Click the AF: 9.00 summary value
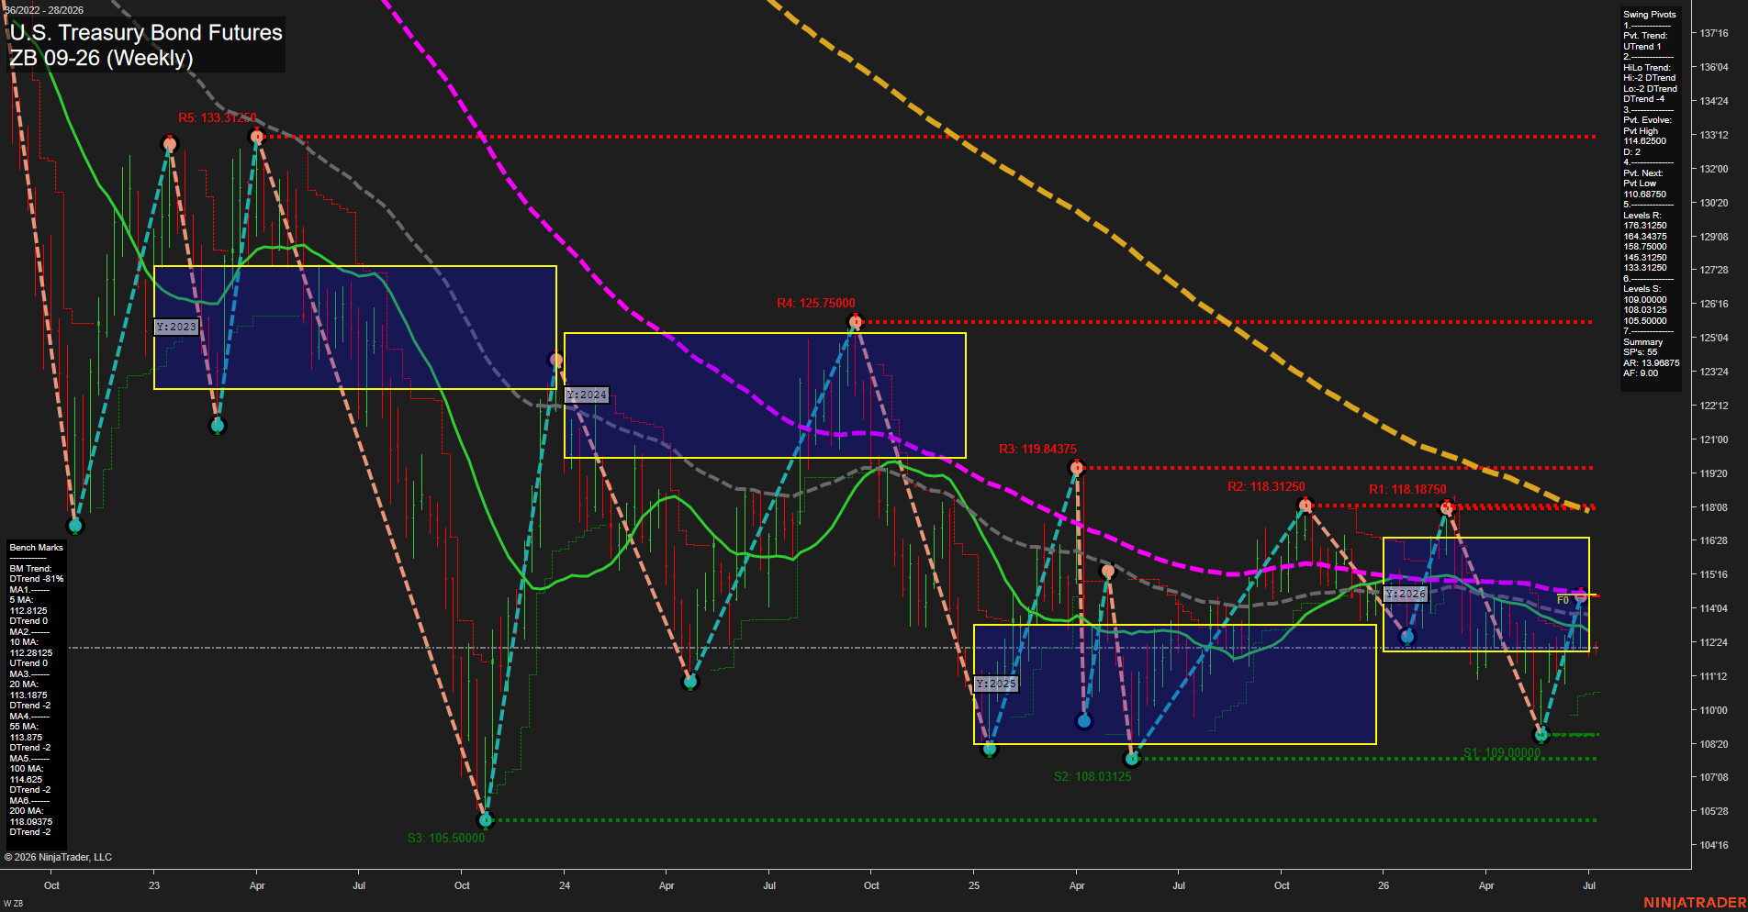Screen dimensions: 1748x912 [1640, 373]
